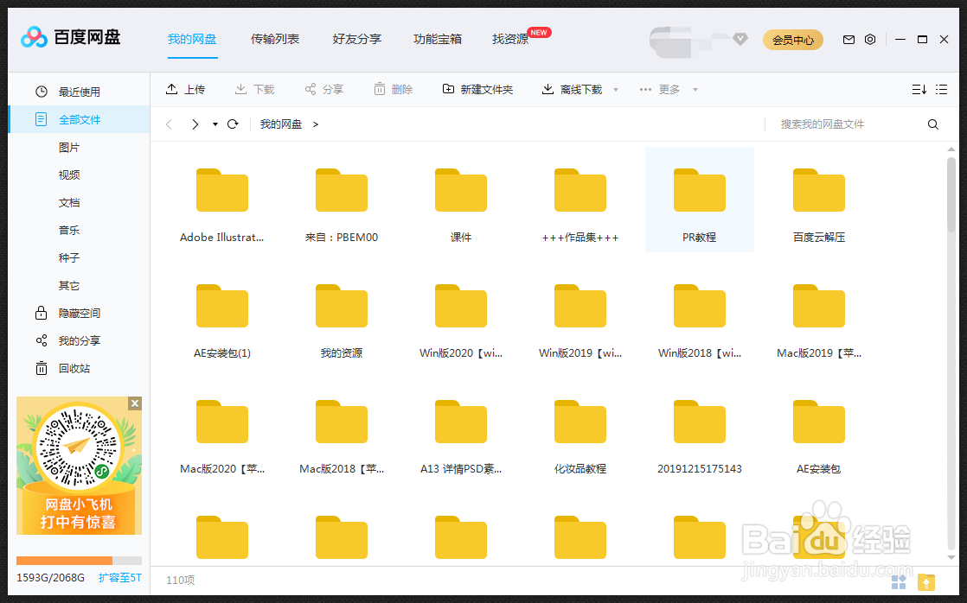The height and width of the screenshot is (603, 967).
Task: Open the Upload tool in the toolbar
Action: coord(186,89)
